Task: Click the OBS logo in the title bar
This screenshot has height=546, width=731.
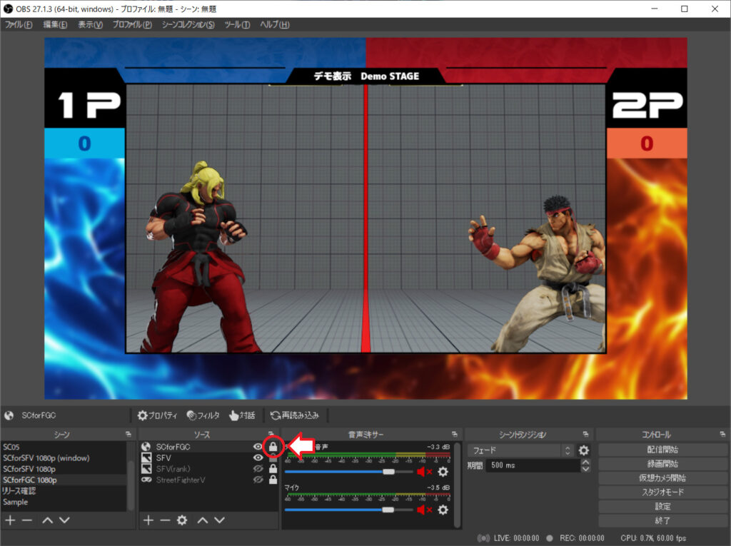Action: pos(8,9)
